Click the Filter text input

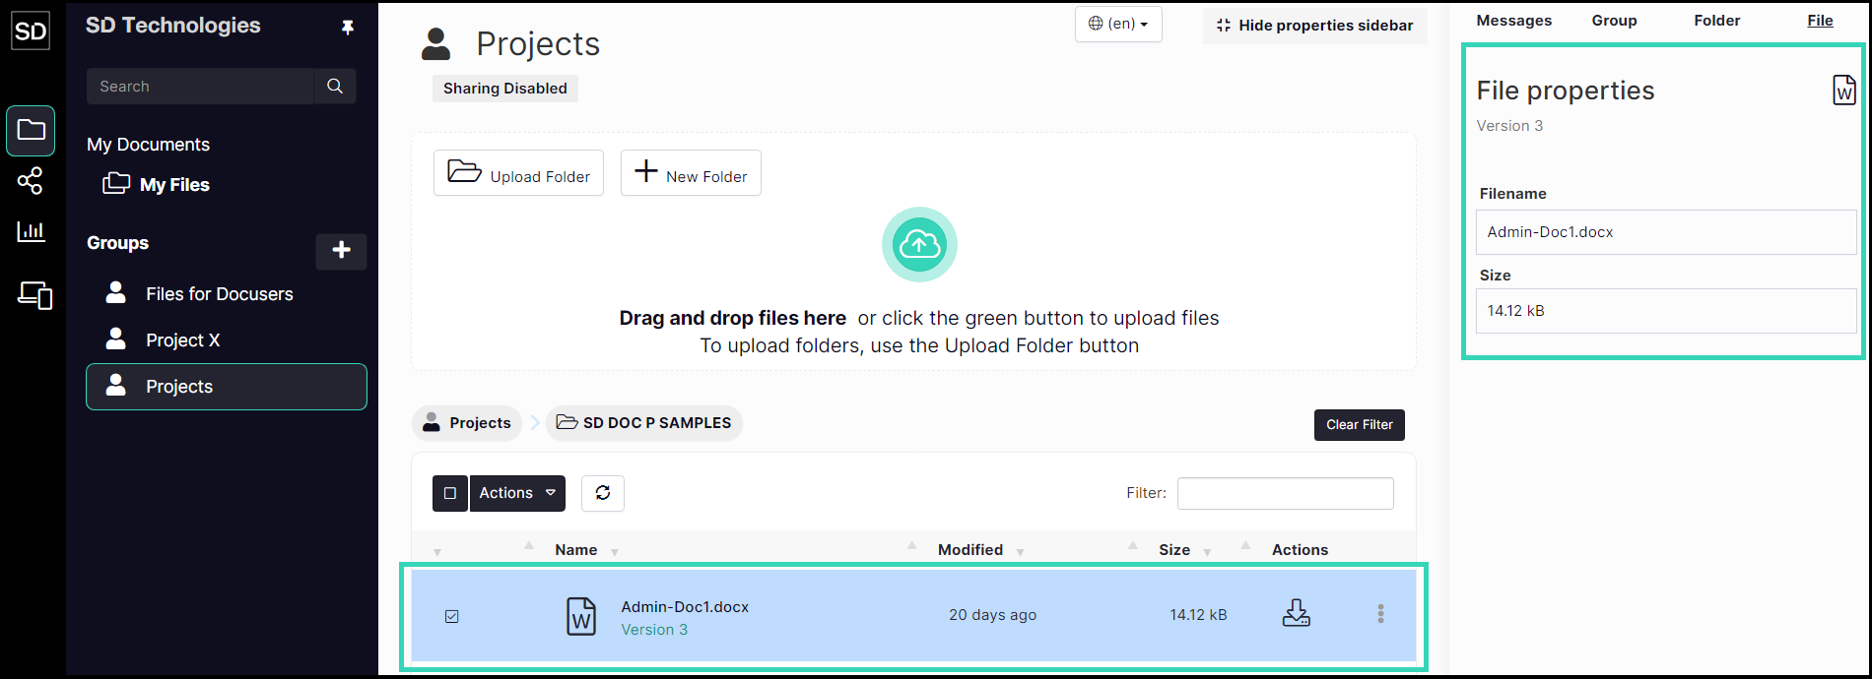tap(1286, 494)
